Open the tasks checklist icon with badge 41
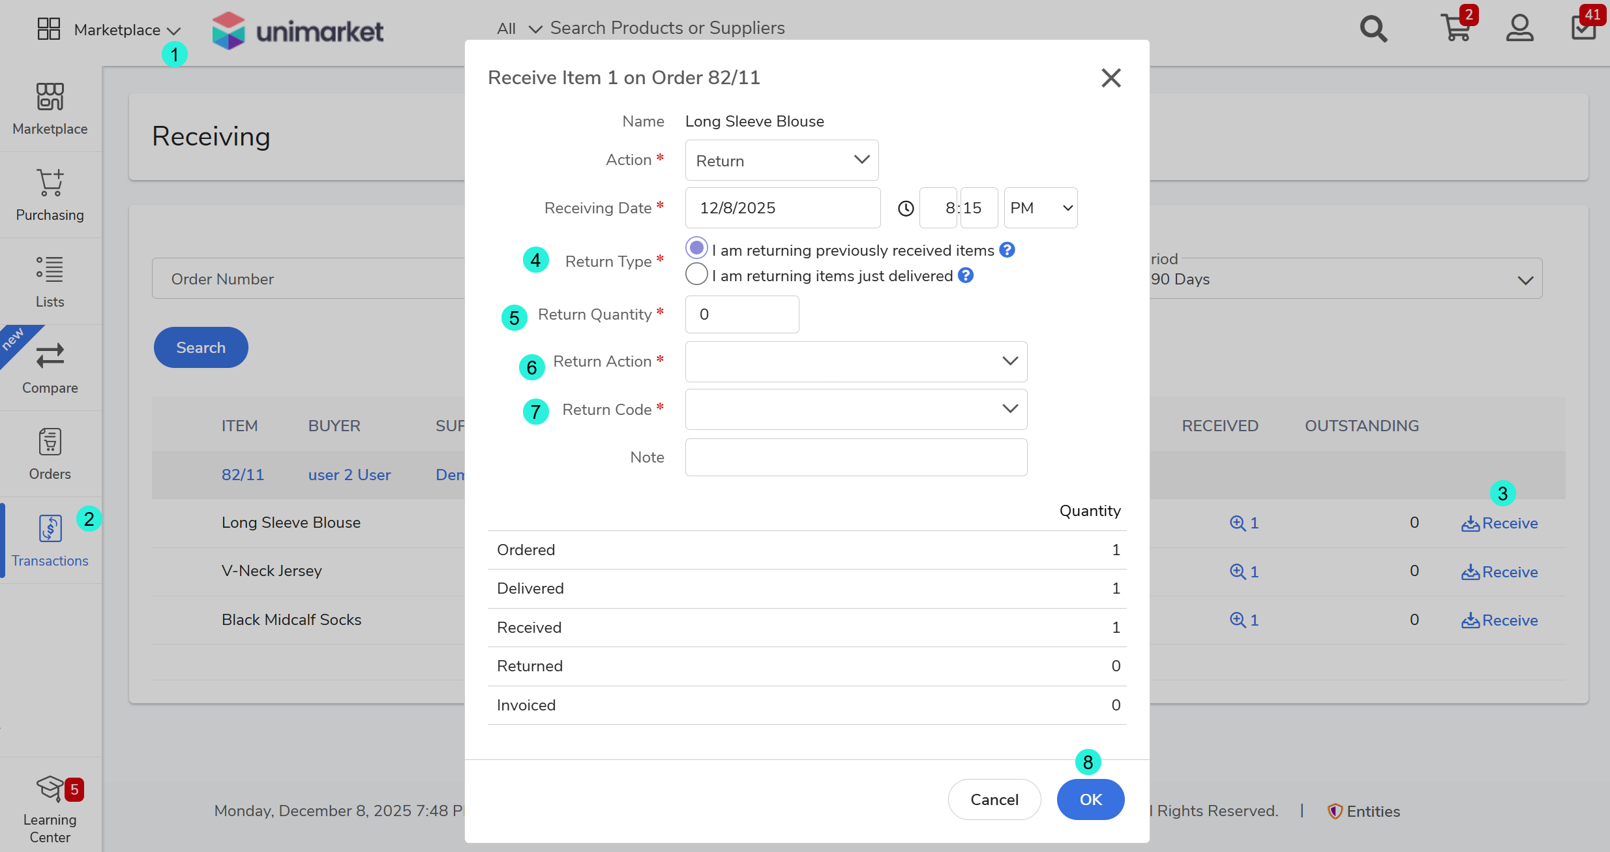This screenshot has width=1610, height=852. tap(1584, 29)
